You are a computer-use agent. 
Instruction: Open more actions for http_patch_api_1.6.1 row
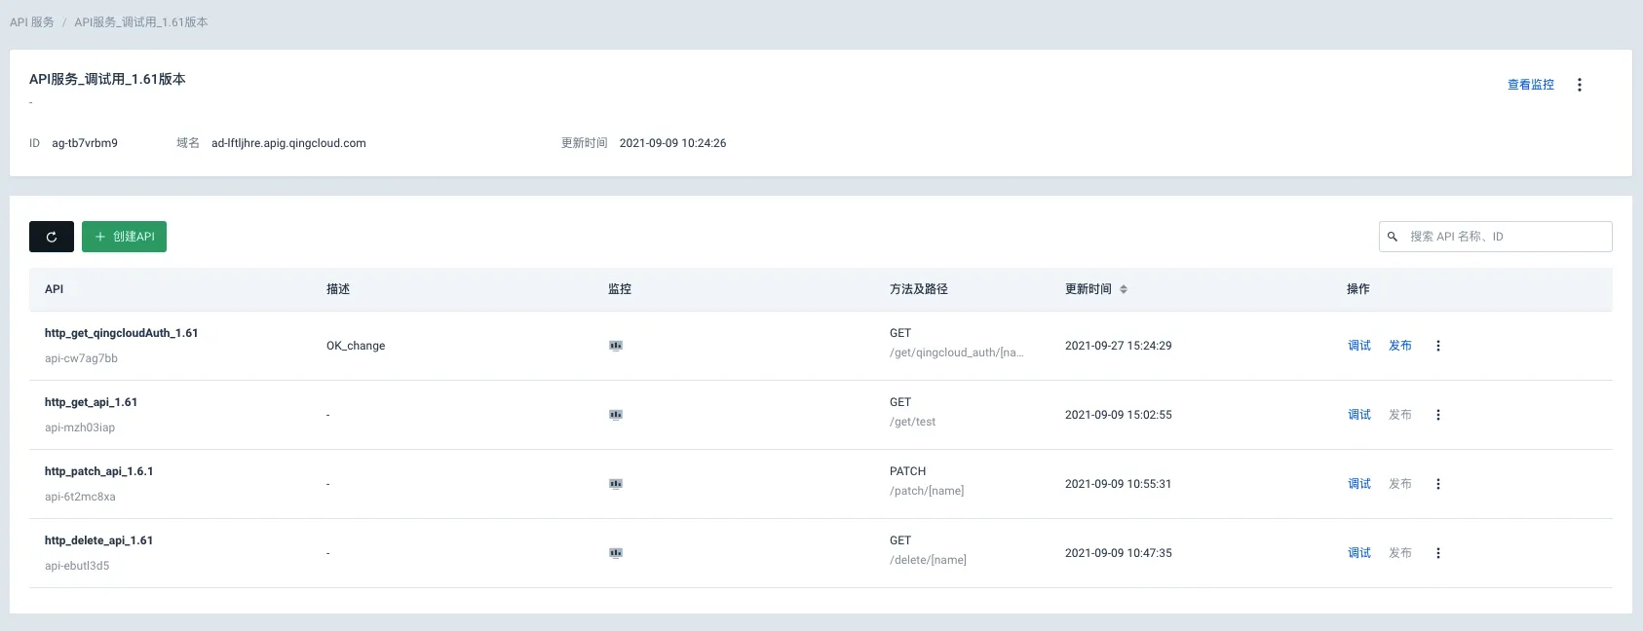(1438, 484)
